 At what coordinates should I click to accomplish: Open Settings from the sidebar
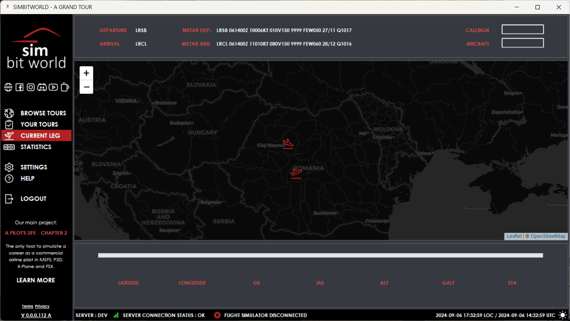34,167
